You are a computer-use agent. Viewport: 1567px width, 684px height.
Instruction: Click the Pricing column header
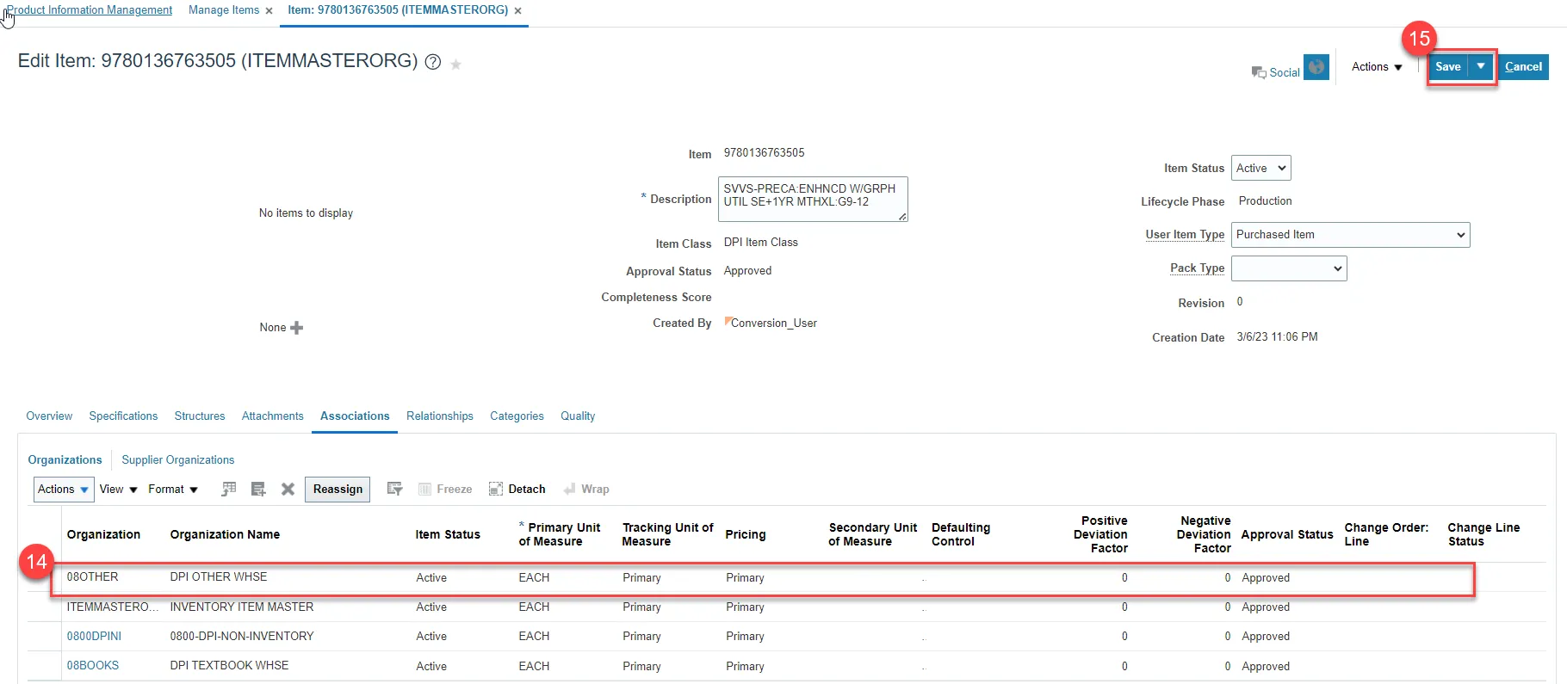pyautogui.click(x=746, y=535)
